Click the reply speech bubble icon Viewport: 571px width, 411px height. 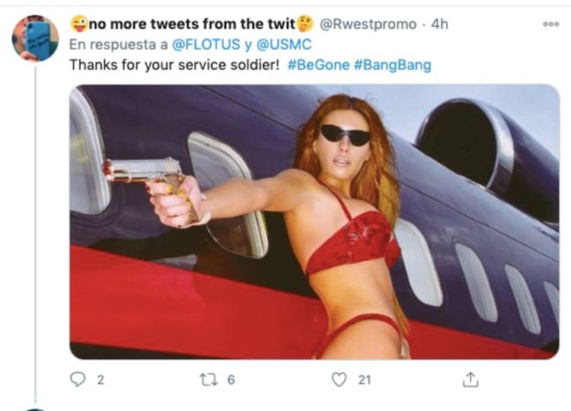point(78,378)
